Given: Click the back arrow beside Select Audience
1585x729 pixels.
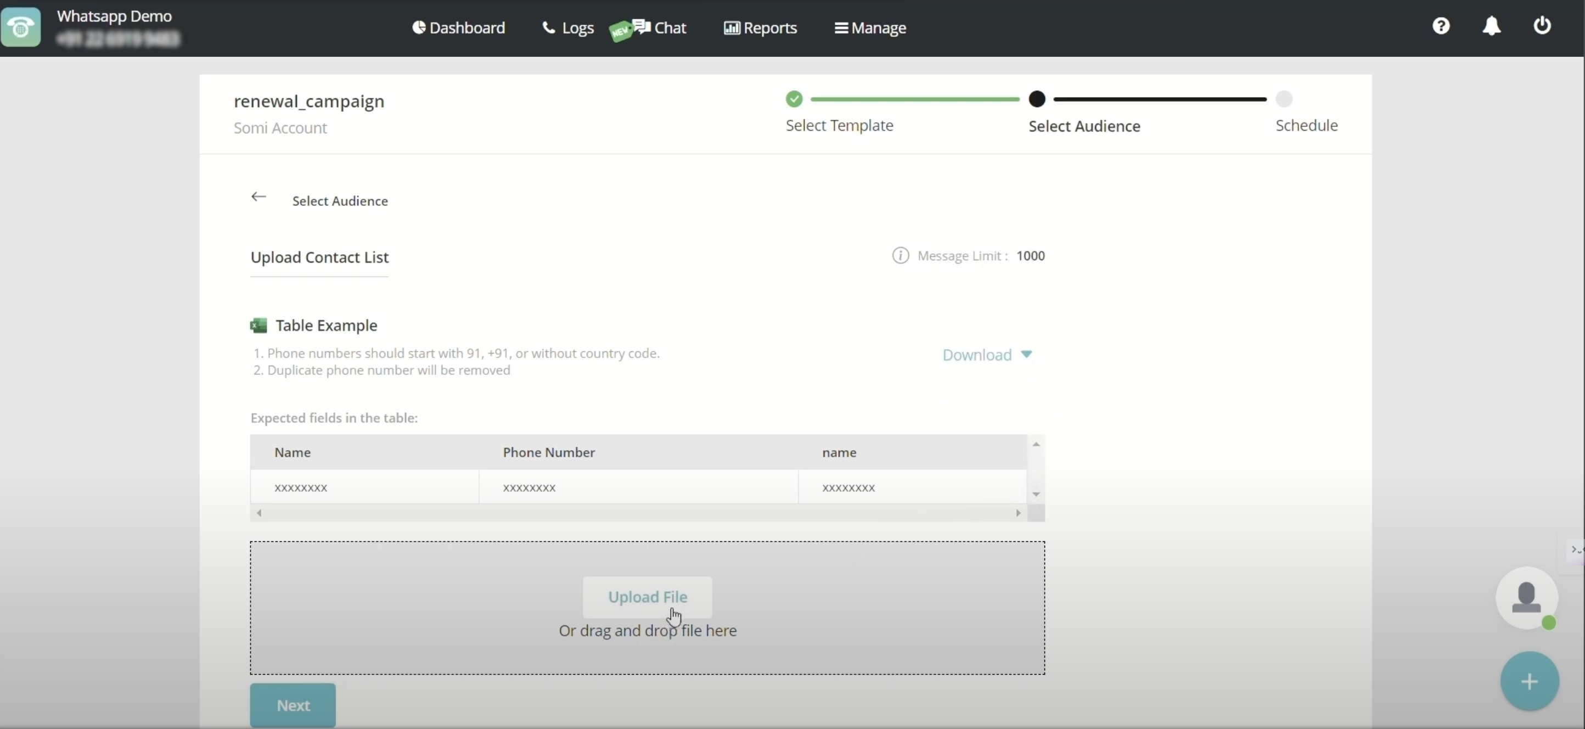Looking at the screenshot, I should click(258, 196).
